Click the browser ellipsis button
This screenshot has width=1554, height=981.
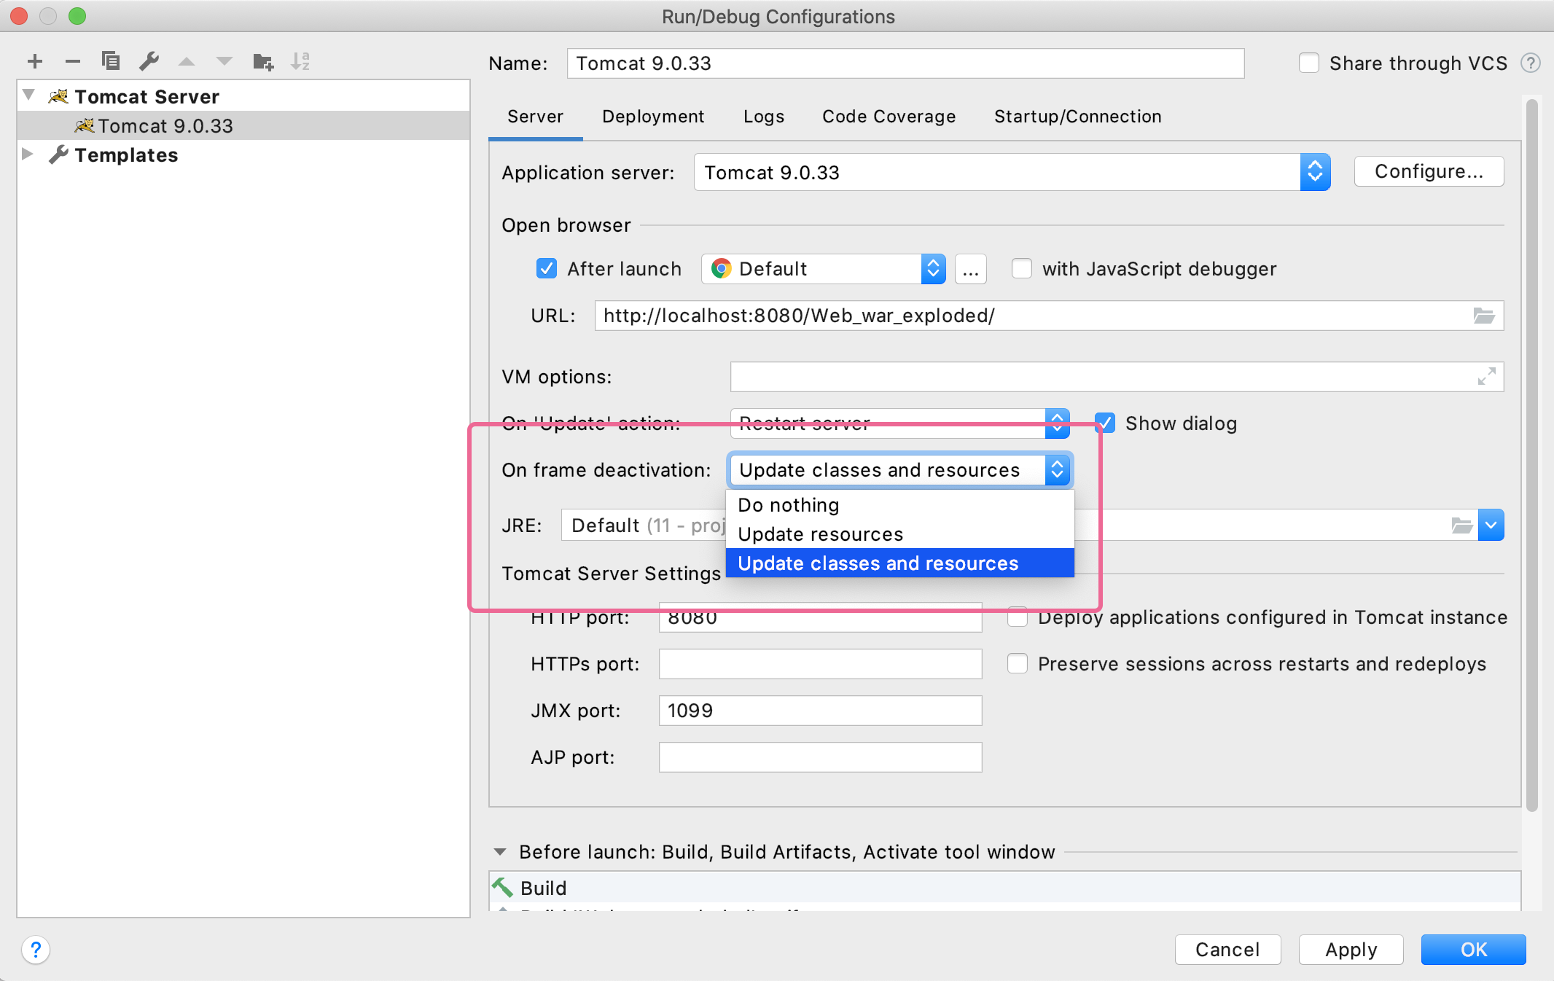pos(970,269)
